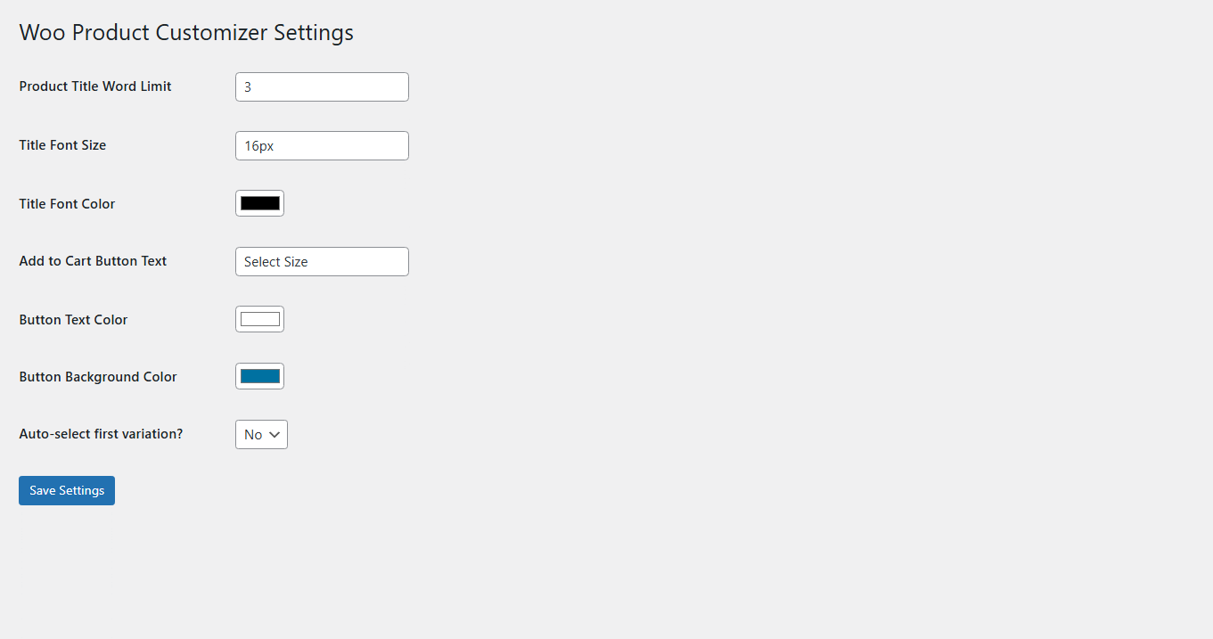This screenshot has height=639, width=1213.
Task: Click the 'Add to Cart Button Text' label
Action: [x=93, y=261]
